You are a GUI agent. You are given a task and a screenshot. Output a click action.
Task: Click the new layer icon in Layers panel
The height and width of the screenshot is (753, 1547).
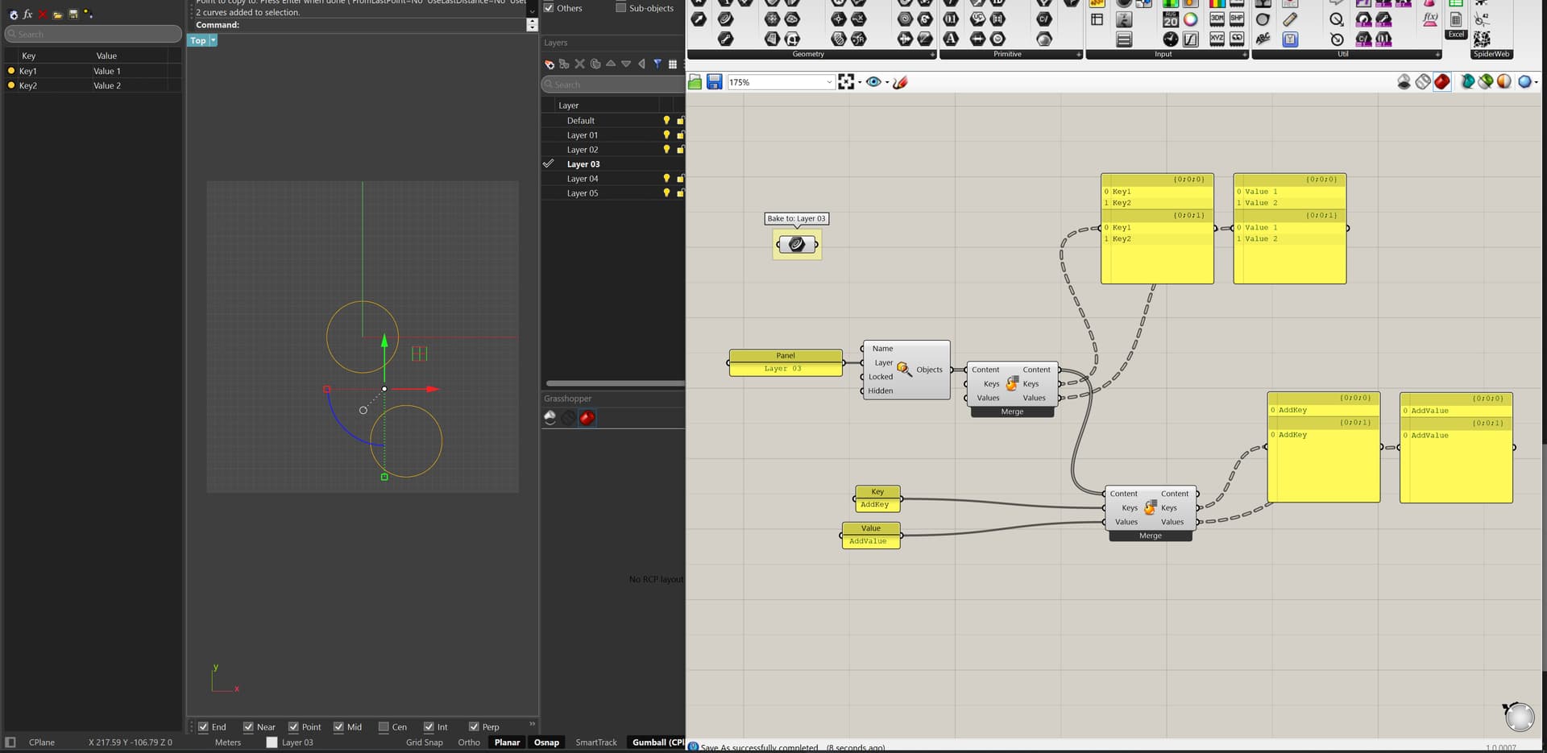pos(549,64)
